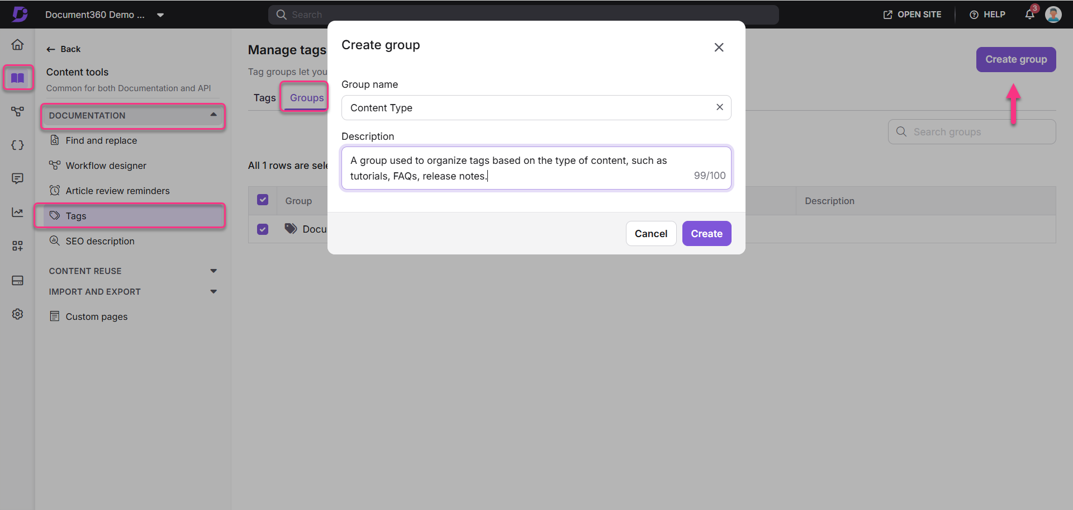Open the Analytics chart icon in sidebar

(18, 212)
